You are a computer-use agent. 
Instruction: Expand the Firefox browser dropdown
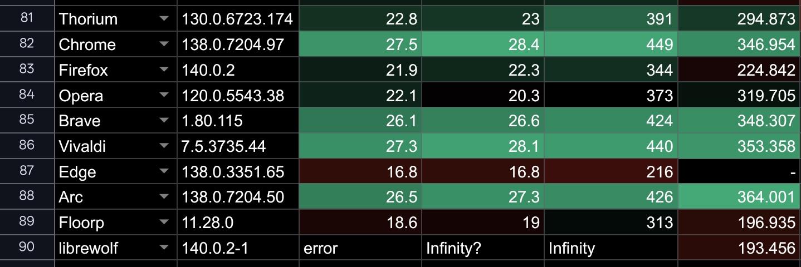163,70
